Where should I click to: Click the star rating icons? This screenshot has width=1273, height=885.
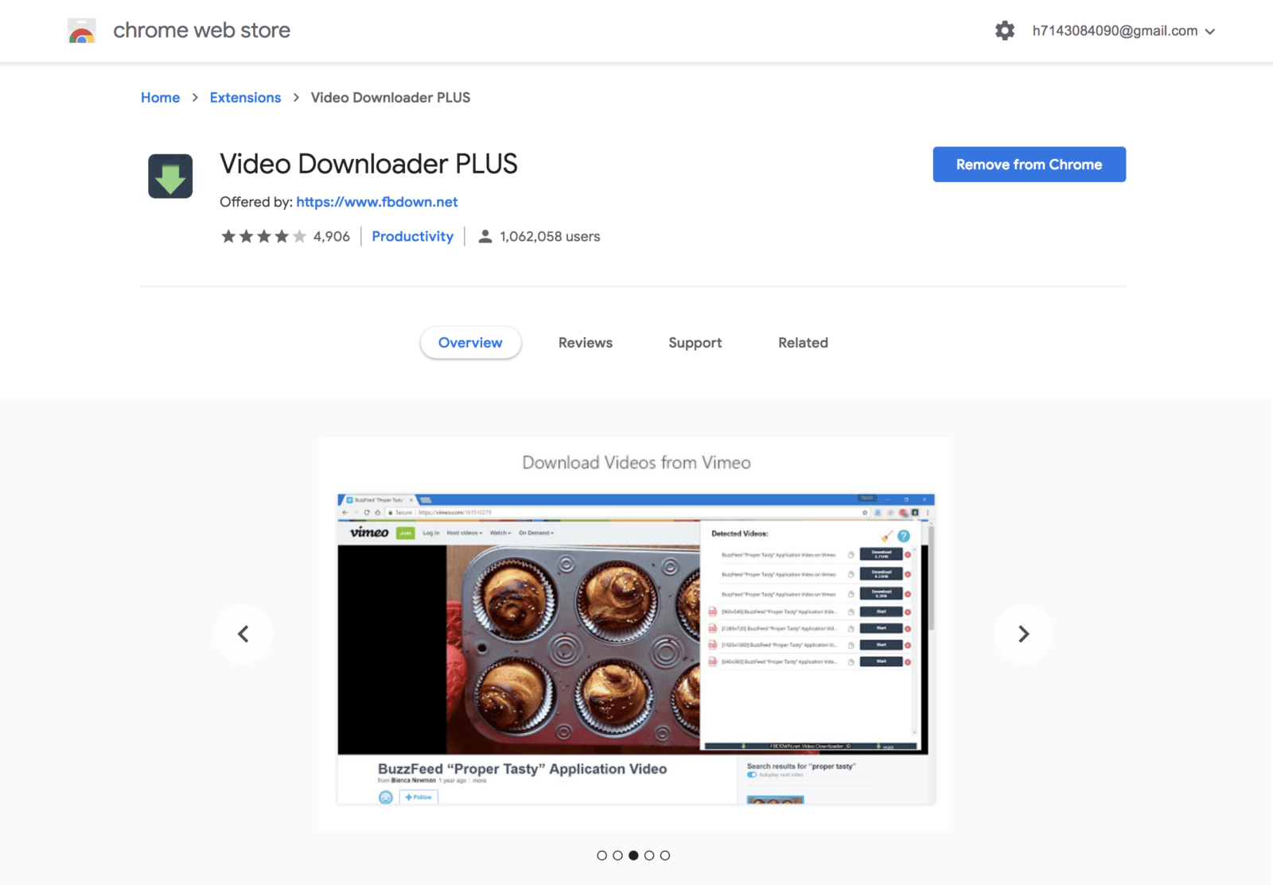(x=263, y=236)
